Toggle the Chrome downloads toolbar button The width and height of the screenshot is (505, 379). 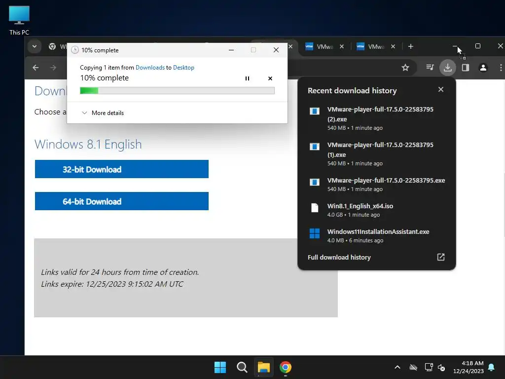(x=448, y=68)
